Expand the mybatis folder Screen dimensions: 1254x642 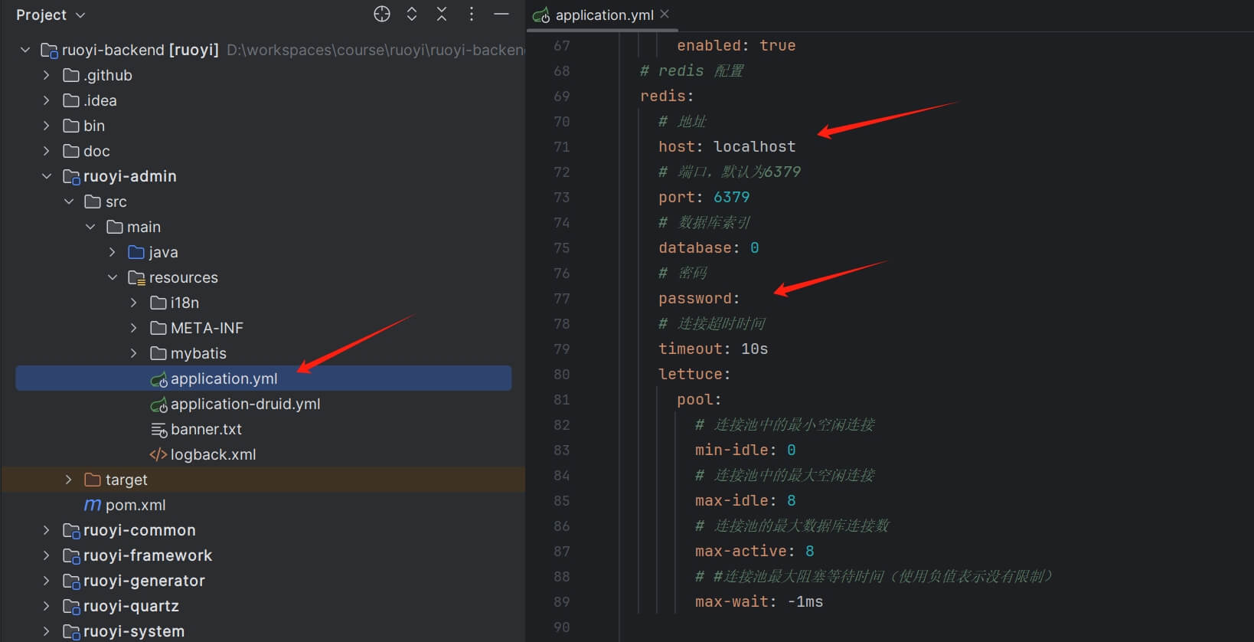pos(134,353)
